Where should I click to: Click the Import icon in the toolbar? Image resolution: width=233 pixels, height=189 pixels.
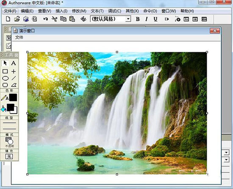coord(35,19)
